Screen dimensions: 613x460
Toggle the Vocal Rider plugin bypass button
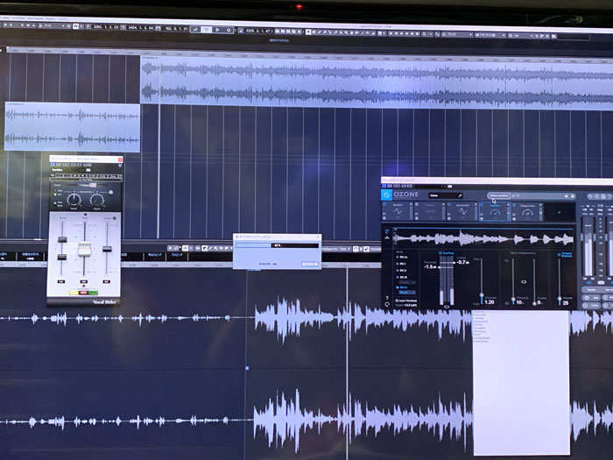pos(53,165)
